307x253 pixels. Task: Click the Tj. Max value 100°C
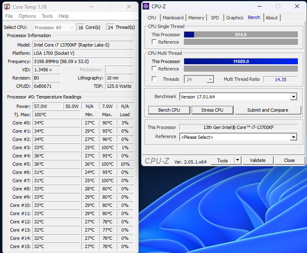coord(56,115)
